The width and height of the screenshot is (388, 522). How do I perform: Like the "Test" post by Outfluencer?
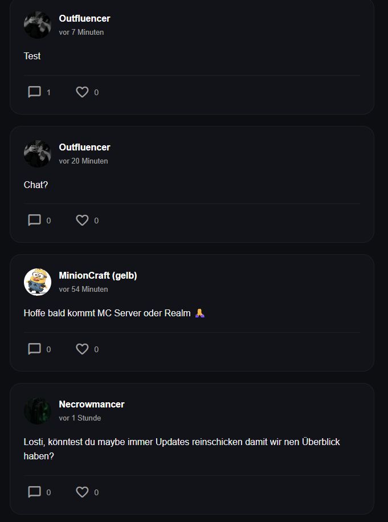tap(83, 92)
